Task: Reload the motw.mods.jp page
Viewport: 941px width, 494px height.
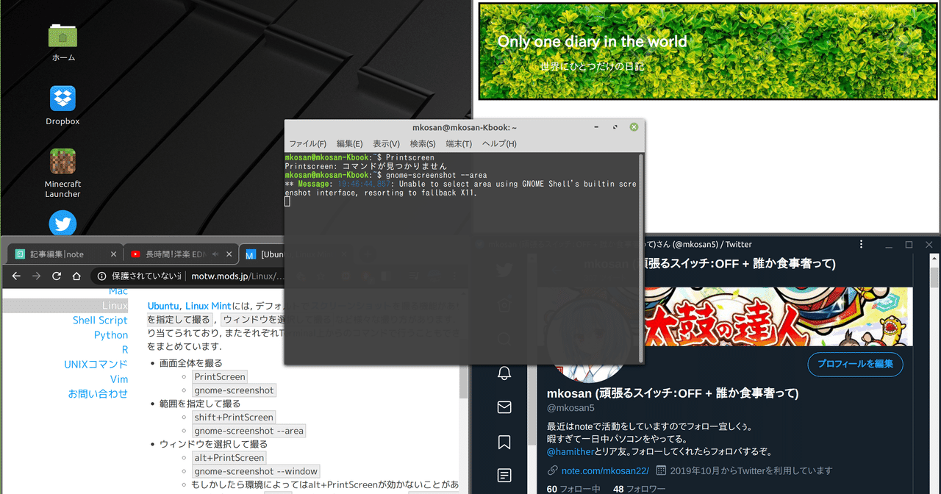Action: [x=57, y=276]
